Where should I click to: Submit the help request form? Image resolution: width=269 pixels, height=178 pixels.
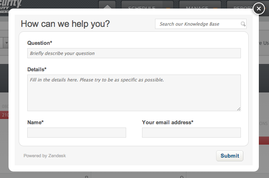pos(230,156)
